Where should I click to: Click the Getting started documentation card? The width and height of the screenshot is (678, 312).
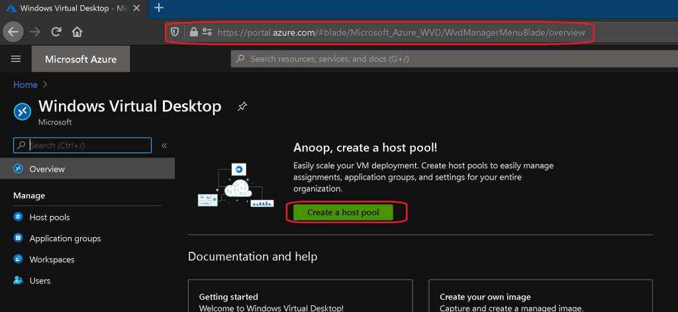click(x=300, y=296)
